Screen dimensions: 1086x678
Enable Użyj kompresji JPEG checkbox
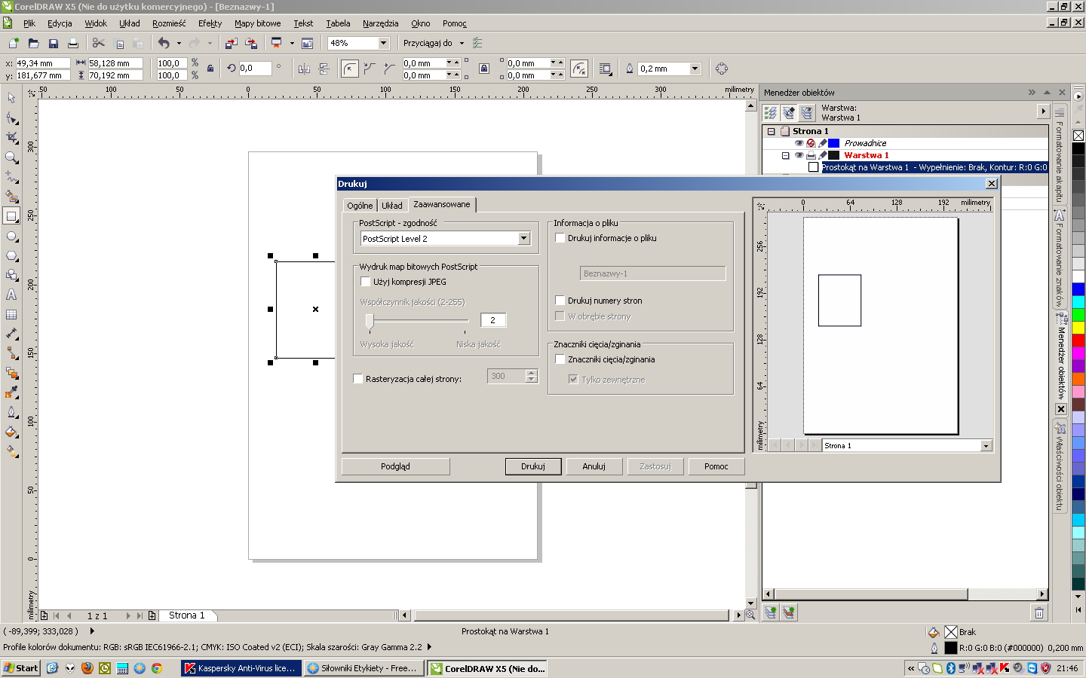366,282
